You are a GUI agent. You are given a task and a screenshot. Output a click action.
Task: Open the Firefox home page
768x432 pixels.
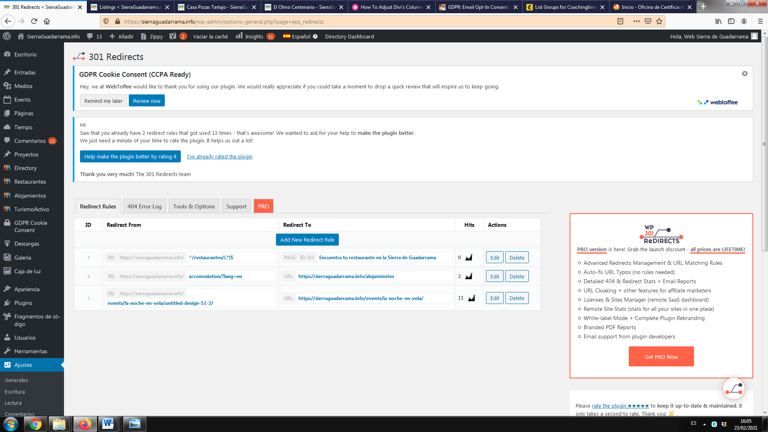[47, 21]
